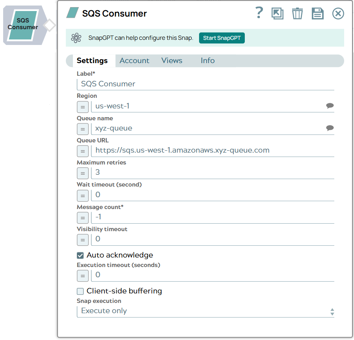Uncheck the Auto acknowledge checkbox
This screenshot has height=340, width=354.
(x=80, y=255)
